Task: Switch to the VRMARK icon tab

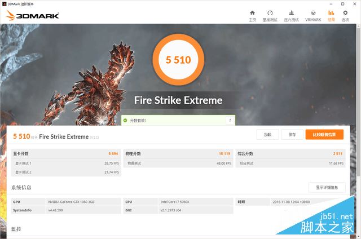Action: (x=313, y=13)
